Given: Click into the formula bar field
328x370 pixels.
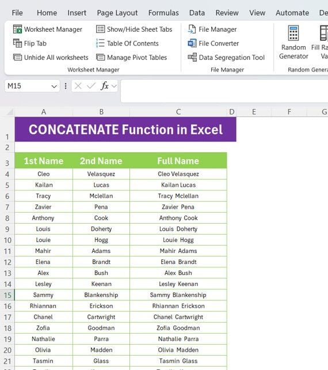Looking at the screenshot, I should [x=224, y=91].
